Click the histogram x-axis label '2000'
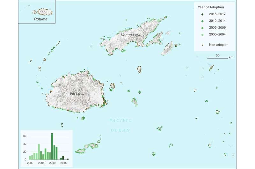This screenshot has height=169, width=255. click(30, 163)
